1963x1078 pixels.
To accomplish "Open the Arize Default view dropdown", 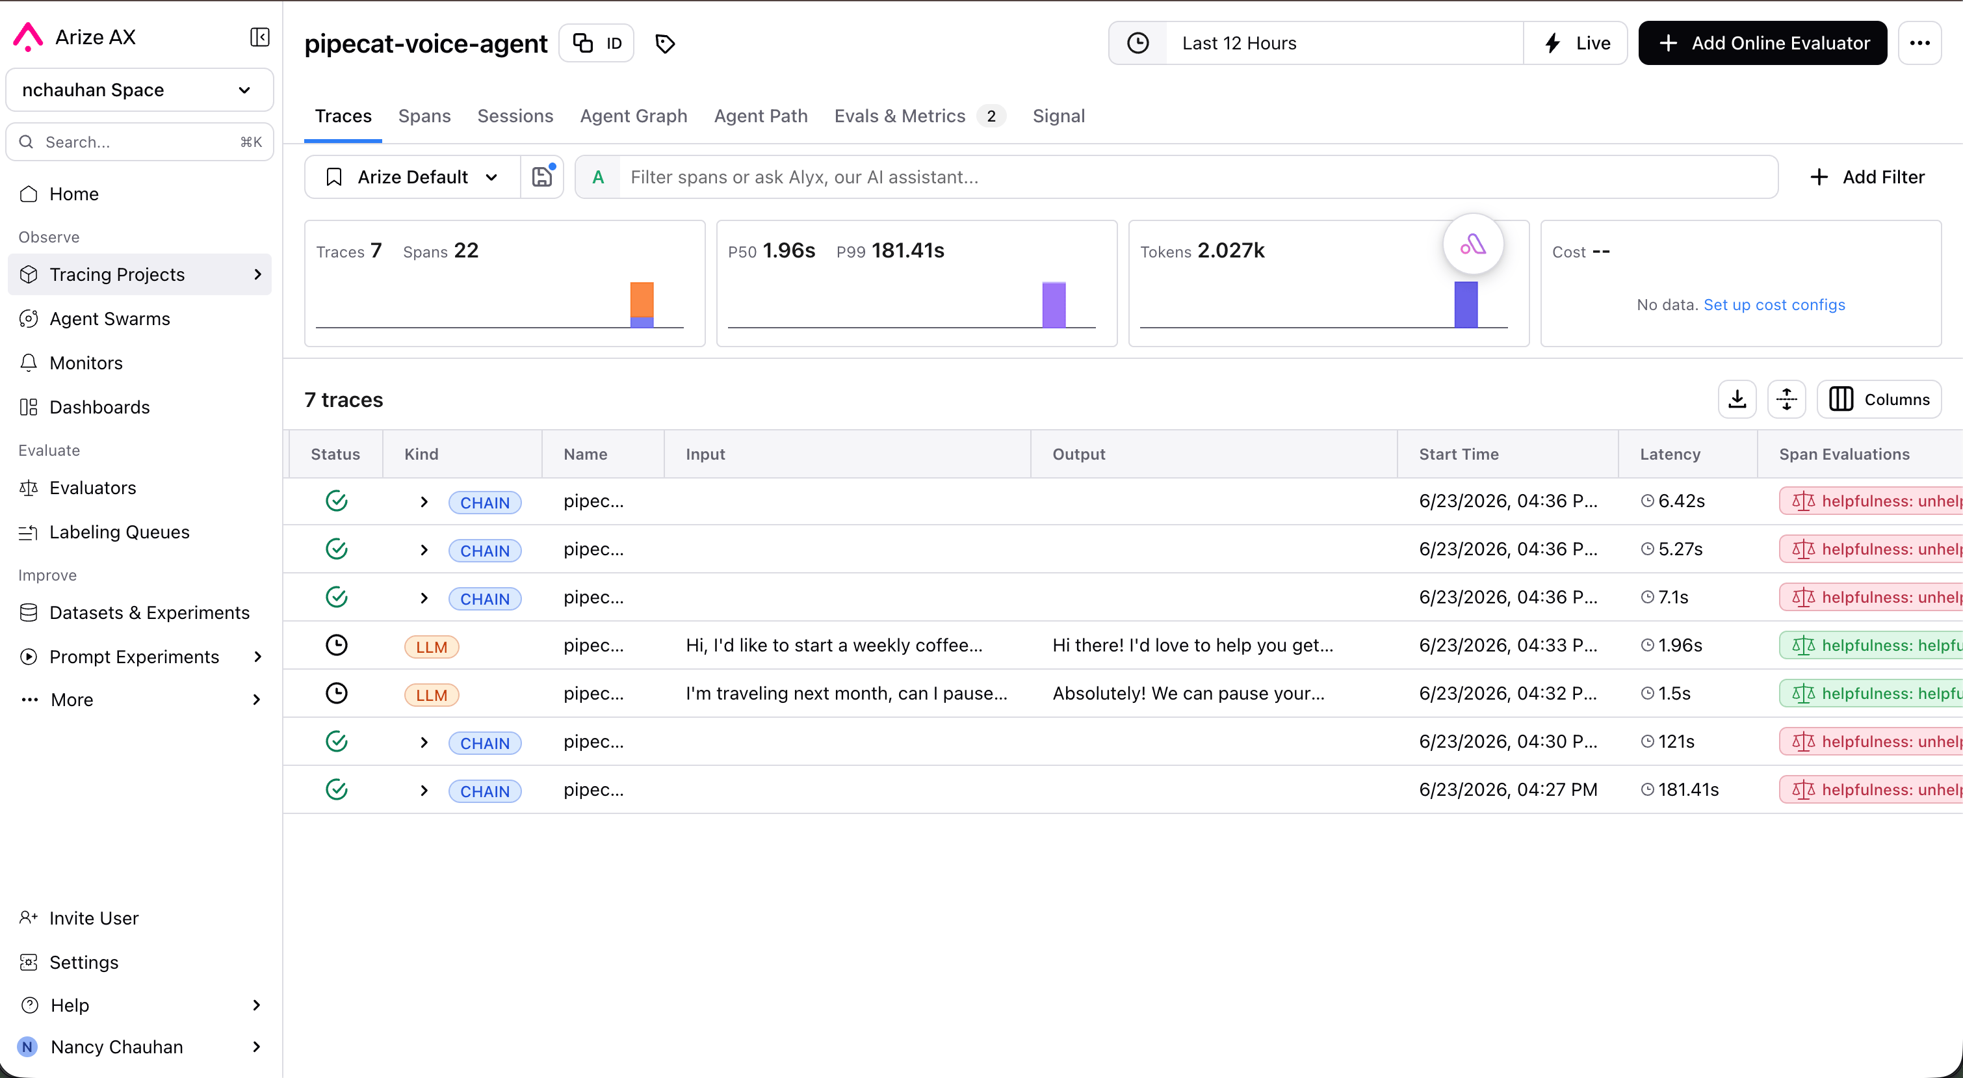I will point(413,177).
